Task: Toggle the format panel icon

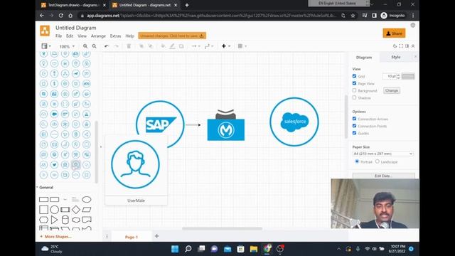Action: tap(407, 46)
